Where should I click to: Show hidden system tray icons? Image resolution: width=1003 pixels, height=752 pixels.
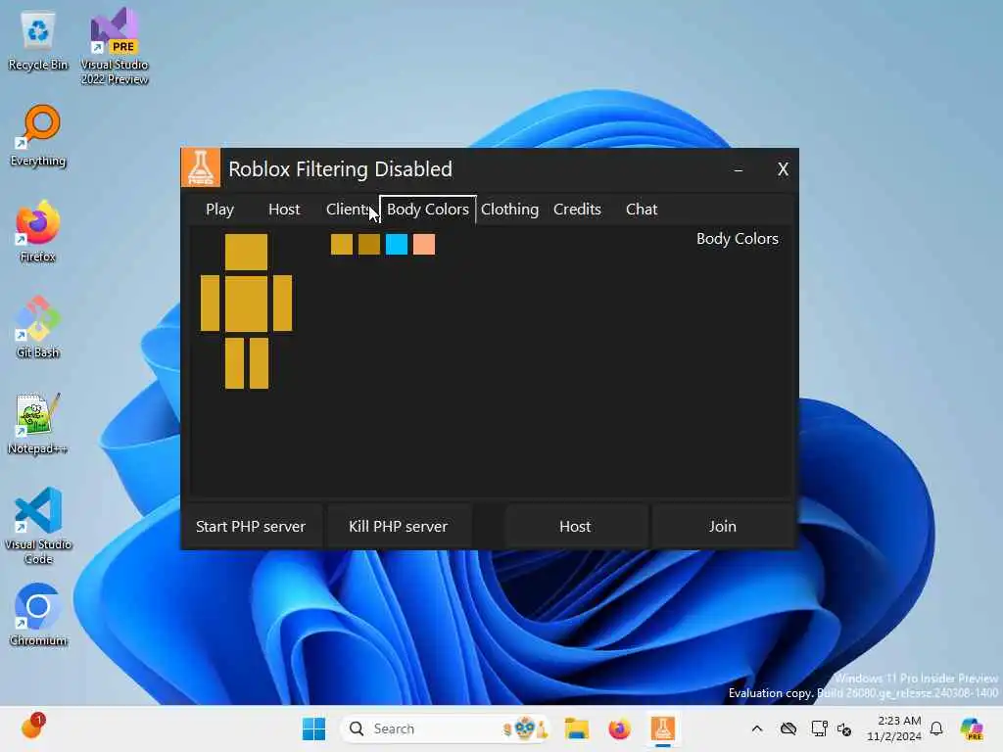coord(757,728)
